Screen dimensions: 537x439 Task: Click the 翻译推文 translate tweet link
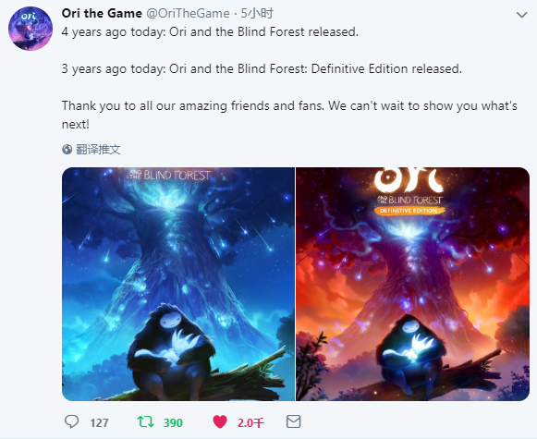click(x=98, y=150)
